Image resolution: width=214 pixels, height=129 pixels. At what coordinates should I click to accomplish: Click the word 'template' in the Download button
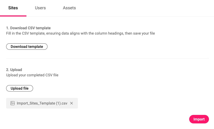point(35,47)
